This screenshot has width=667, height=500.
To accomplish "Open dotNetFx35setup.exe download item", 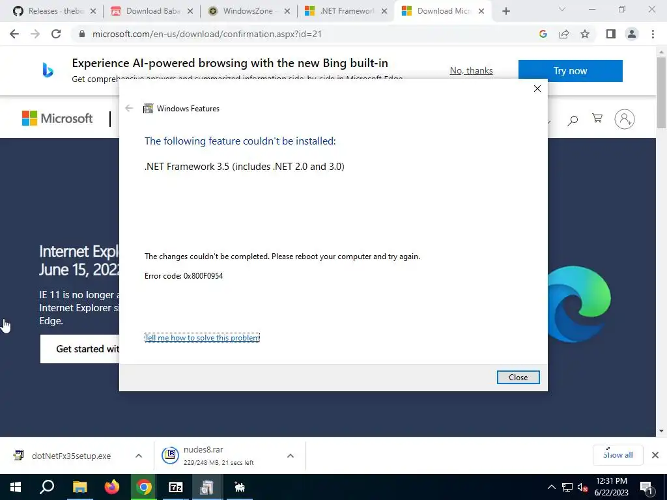I will tap(71, 456).
